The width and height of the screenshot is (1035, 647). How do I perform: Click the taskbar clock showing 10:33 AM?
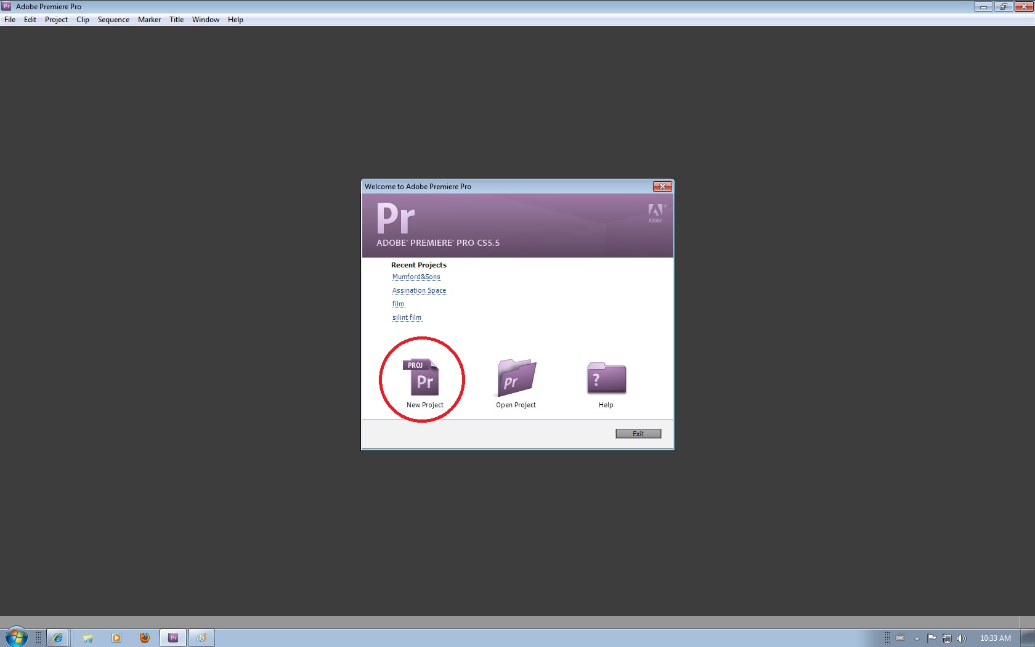[x=996, y=638]
